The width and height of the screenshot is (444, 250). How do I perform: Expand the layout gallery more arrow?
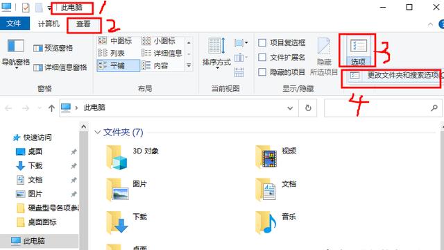[189, 65]
